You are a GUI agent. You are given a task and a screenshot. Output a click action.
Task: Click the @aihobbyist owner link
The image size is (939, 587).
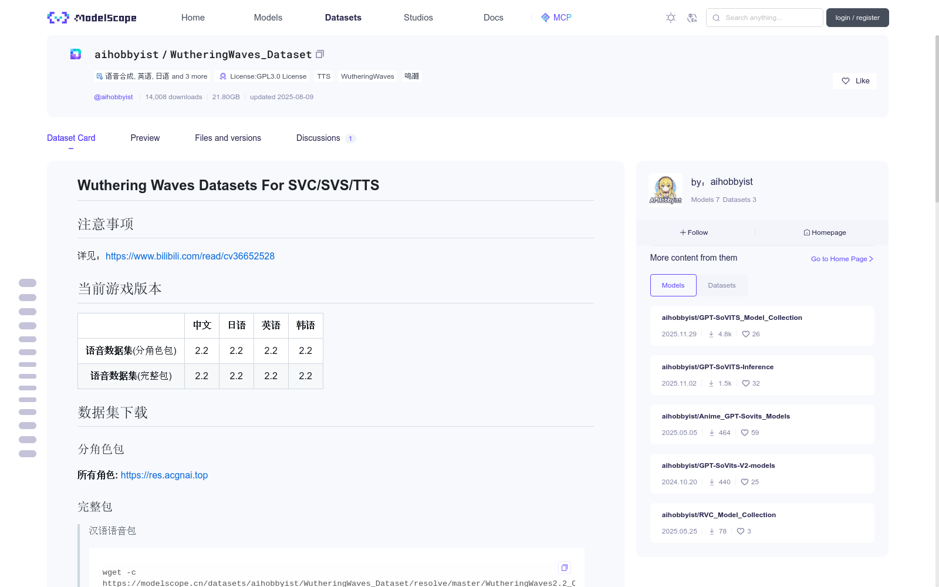[x=113, y=97]
